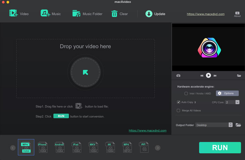Click the Update download icon
This screenshot has width=245, height=160.
149,14
